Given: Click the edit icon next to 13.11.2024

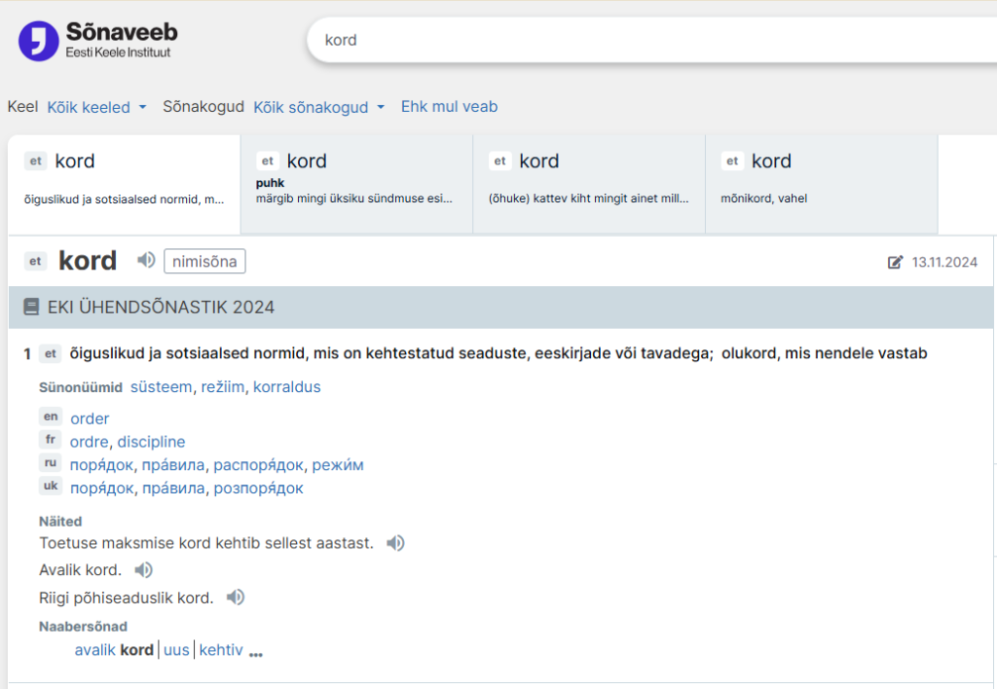Looking at the screenshot, I should [x=895, y=262].
